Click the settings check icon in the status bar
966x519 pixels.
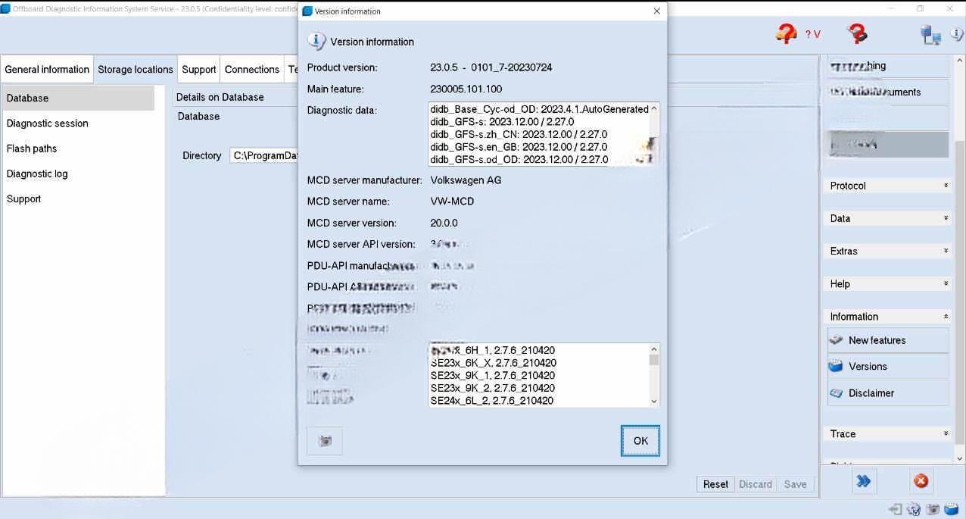(914, 510)
